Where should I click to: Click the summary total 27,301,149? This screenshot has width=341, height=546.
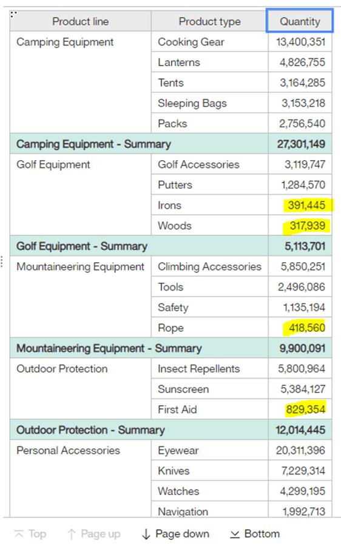[x=302, y=144]
